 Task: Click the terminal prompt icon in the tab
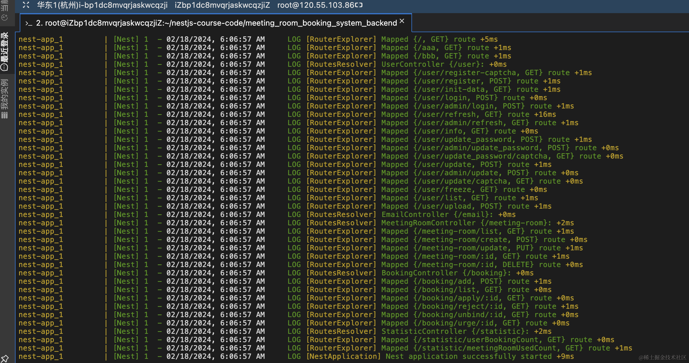tap(29, 23)
